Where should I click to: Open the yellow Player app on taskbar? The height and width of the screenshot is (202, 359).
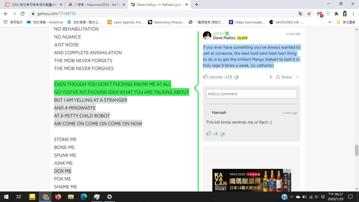tap(32, 197)
